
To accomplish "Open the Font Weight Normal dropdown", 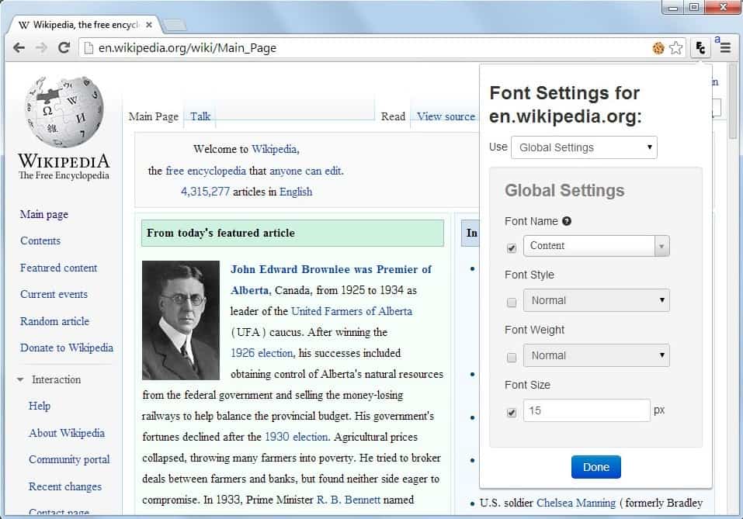I will 596,355.
